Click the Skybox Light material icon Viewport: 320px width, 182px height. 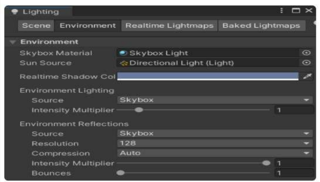[x=124, y=53]
